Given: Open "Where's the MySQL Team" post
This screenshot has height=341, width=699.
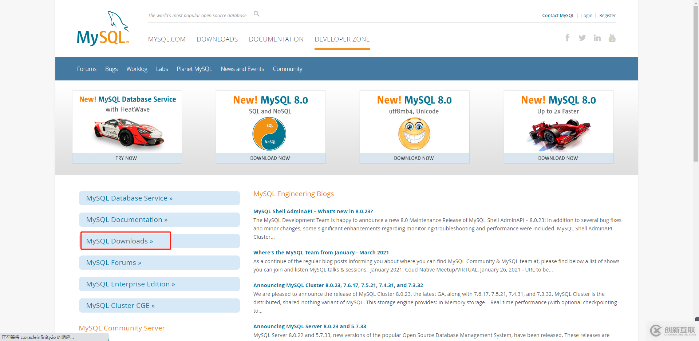Looking at the screenshot, I should [321, 253].
